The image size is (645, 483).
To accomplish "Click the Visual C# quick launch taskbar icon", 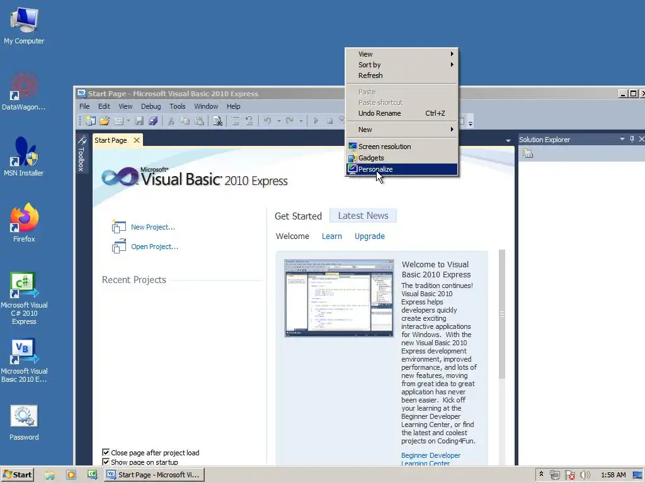I will pos(92,475).
